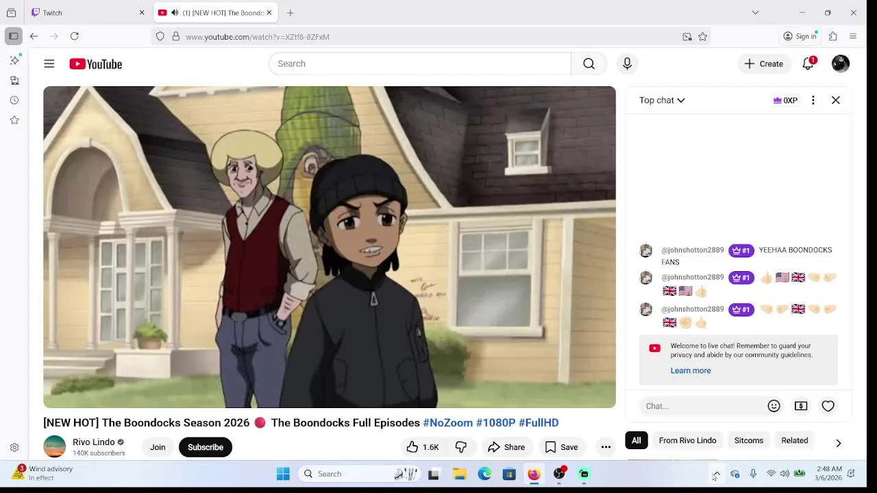Open the Learn more chat guidelines link

[x=690, y=370]
